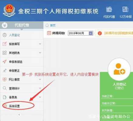Open the 代扣代缴 wallet icon in header
Viewport: 133px width, 121px height.
(x=109, y=9)
